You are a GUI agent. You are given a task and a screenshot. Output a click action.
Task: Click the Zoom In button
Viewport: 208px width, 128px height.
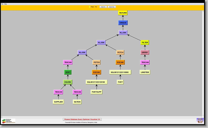[103, 7]
